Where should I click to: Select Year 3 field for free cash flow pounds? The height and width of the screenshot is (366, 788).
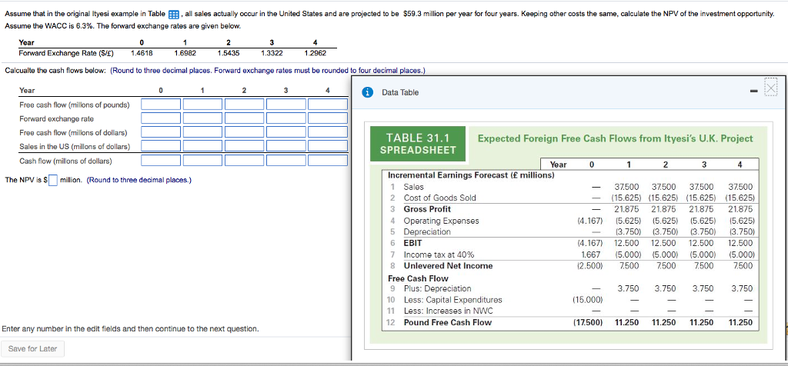(x=286, y=105)
